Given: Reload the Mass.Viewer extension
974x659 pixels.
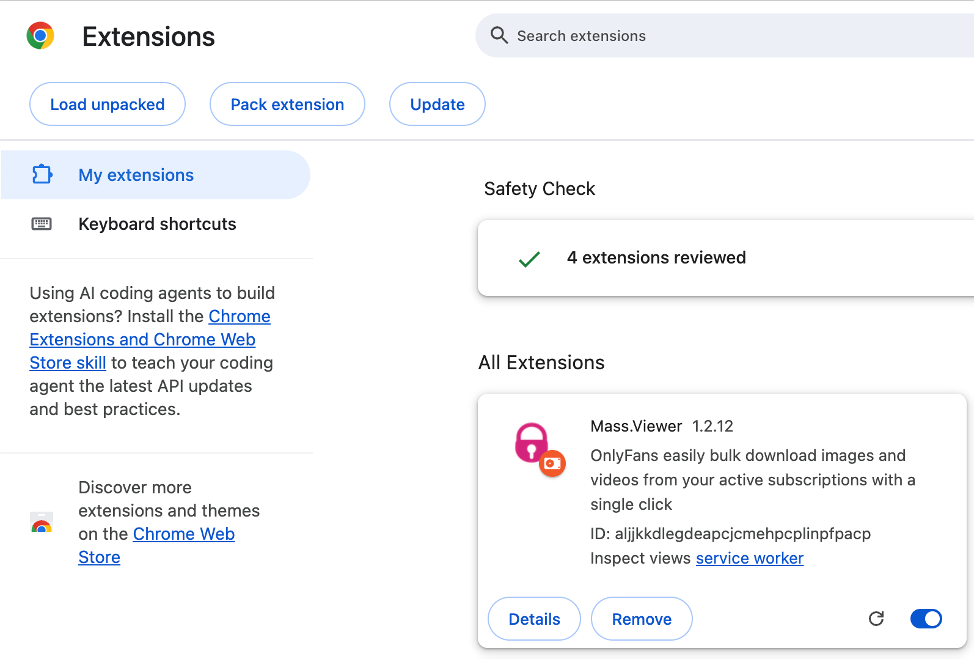Looking at the screenshot, I should (x=876, y=619).
